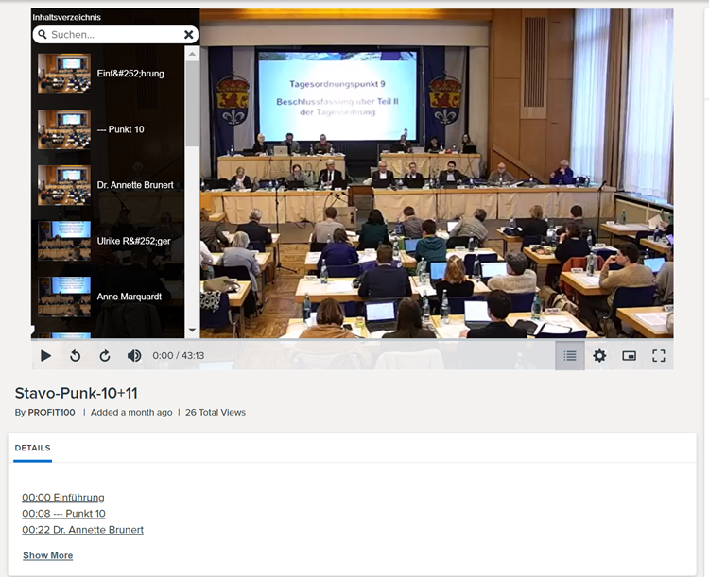The height and width of the screenshot is (577, 709).
Task: Expand details with Show More
Action: pyautogui.click(x=47, y=555)
